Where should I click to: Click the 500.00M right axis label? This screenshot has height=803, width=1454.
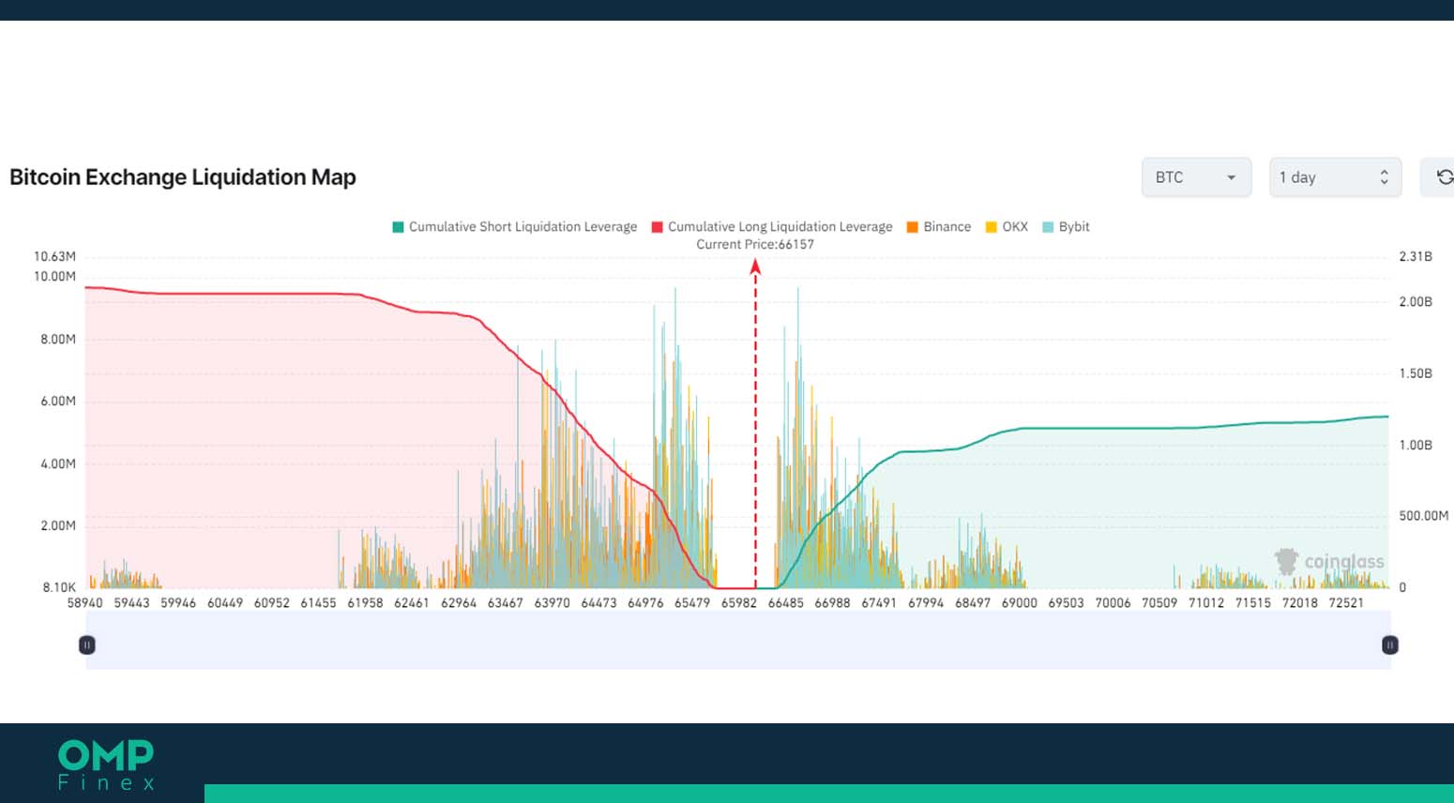[1424, 516]
